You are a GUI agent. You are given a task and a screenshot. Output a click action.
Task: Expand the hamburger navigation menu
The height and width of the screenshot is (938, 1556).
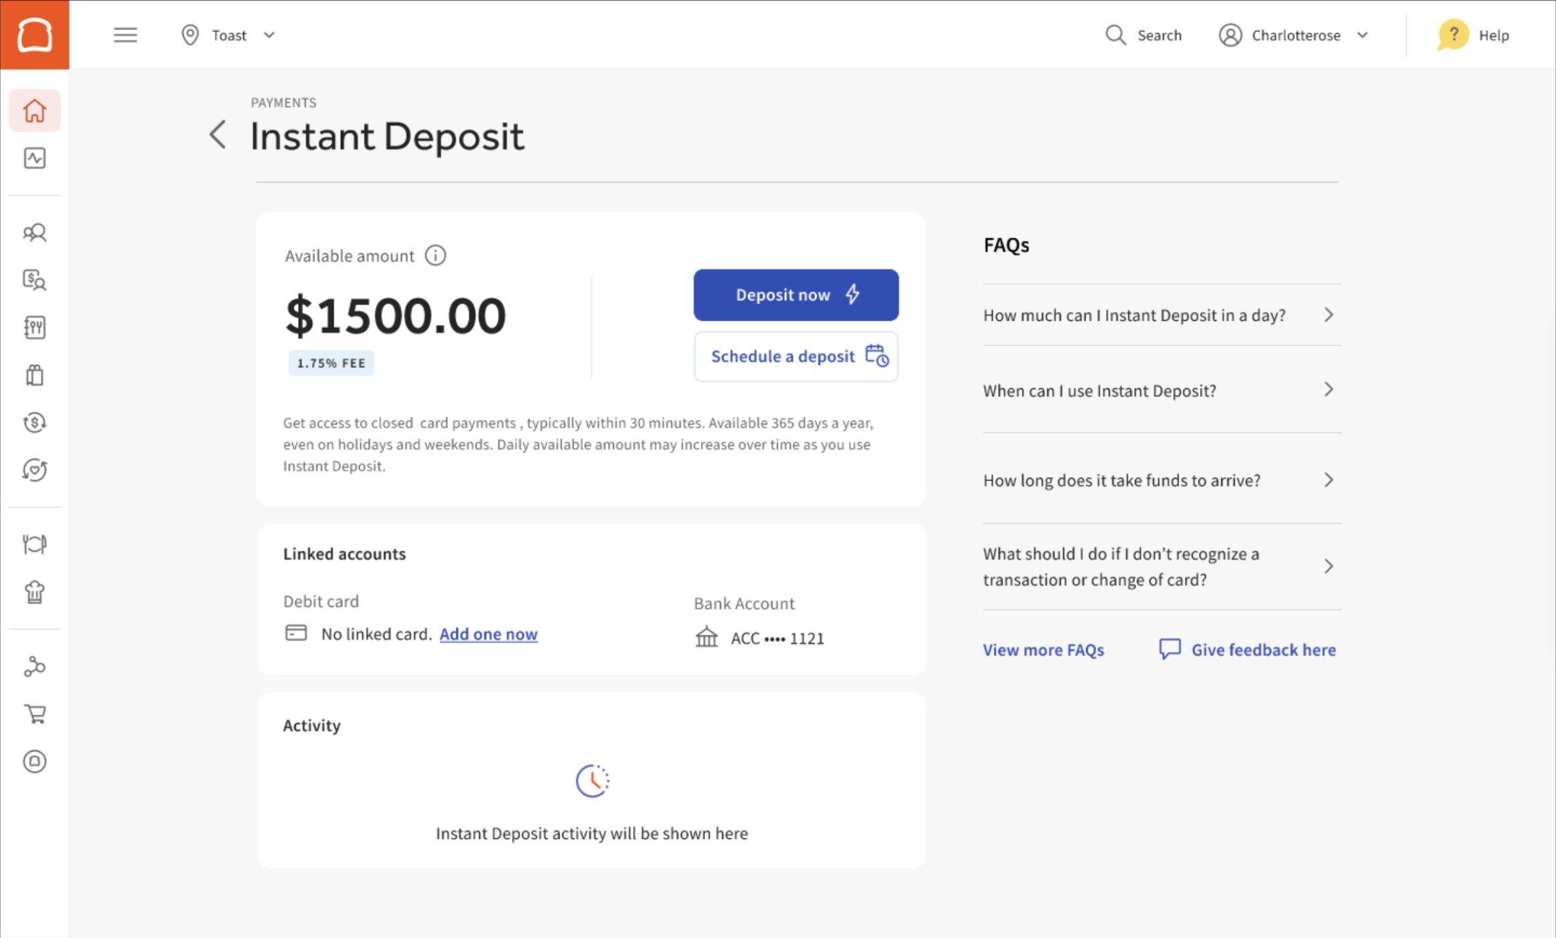(126, 35)
